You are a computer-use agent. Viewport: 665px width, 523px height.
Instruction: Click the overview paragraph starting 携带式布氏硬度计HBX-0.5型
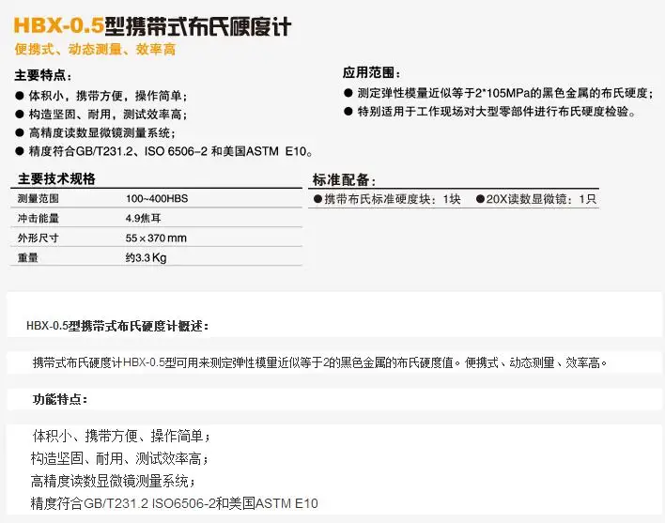coord(319,362)
